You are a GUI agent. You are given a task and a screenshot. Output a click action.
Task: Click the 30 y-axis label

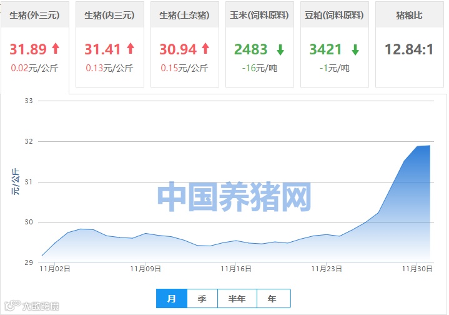(x=29, y=222)
